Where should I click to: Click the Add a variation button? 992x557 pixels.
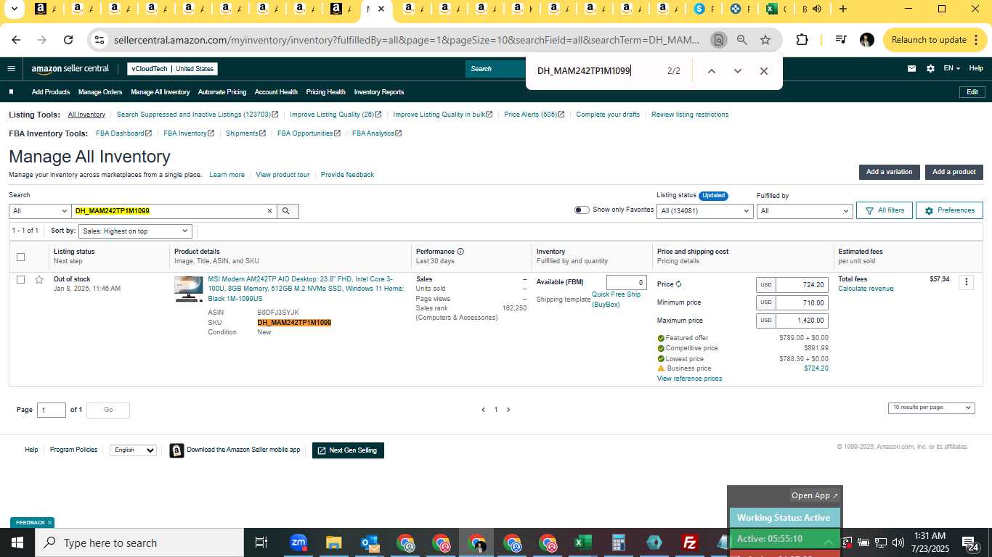(889, 172)
